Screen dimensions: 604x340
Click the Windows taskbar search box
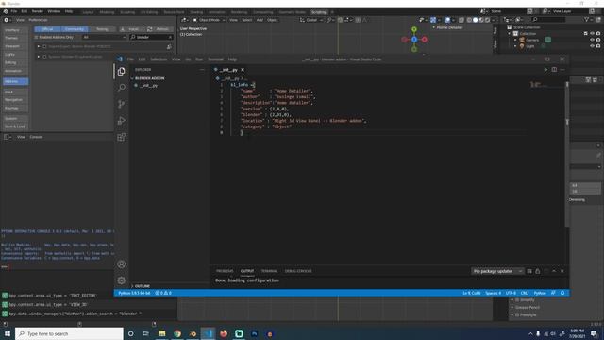point(69,333)
